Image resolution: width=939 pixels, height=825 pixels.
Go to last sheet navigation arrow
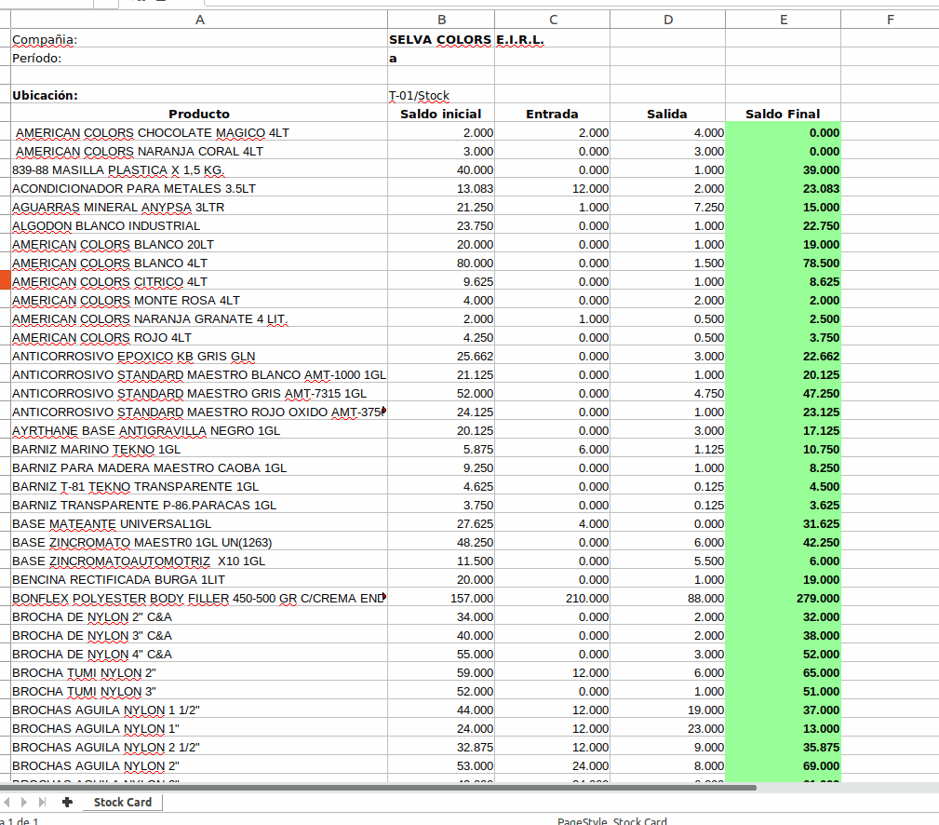42,802
